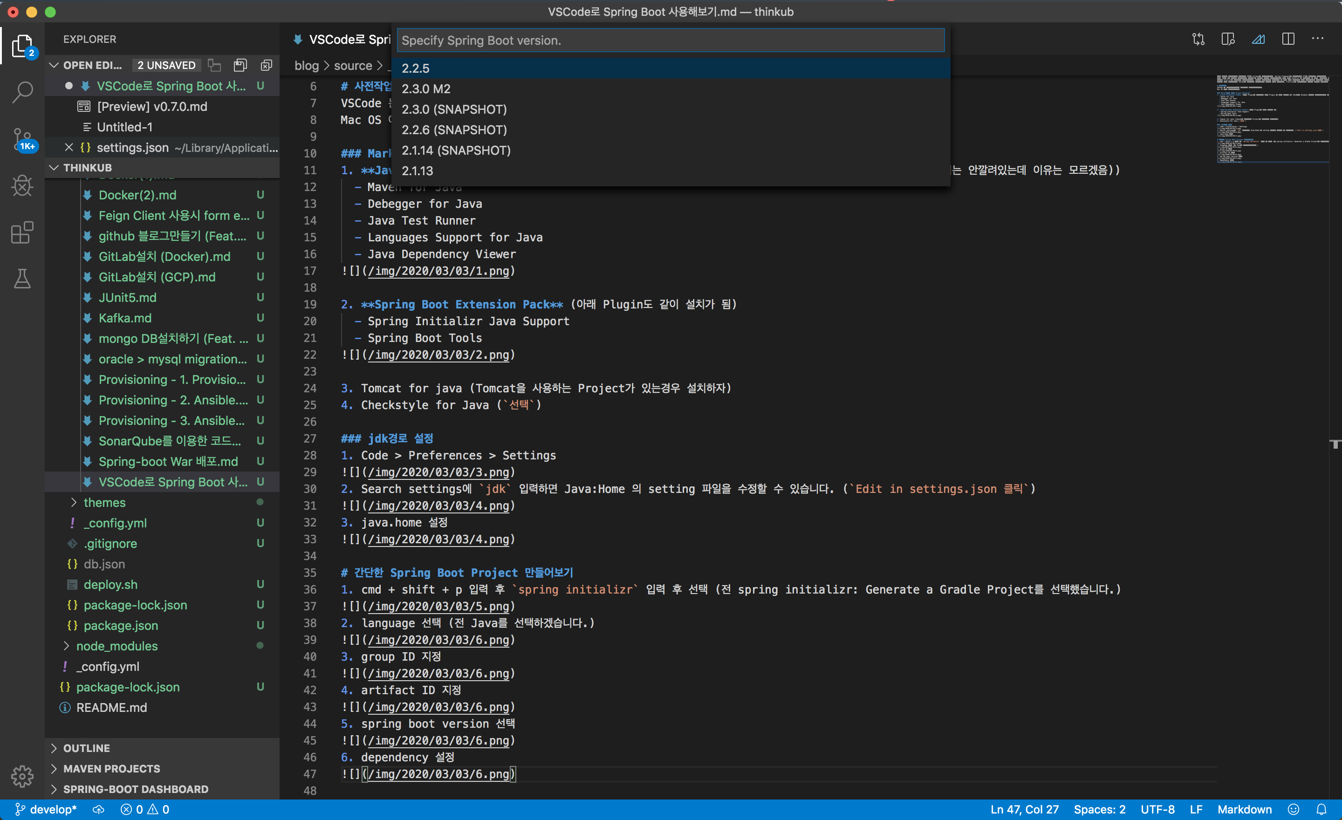This screenshot has width=1342, height=820.
Task: Open .gitignore file
Action: (162, 543)
